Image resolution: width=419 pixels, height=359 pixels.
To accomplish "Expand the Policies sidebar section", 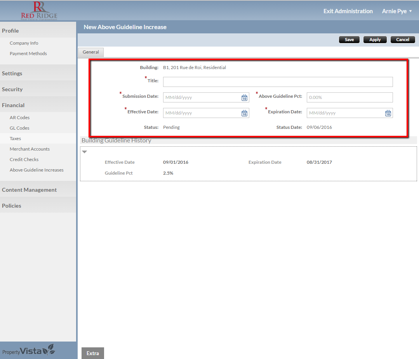I will click(x=12, y=206).
